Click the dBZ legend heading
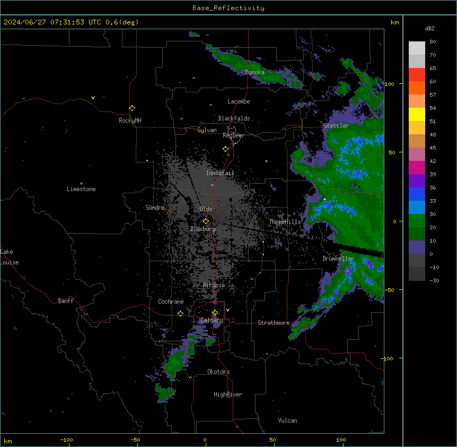This screenshot has height=447, width=457. point(429,29)
